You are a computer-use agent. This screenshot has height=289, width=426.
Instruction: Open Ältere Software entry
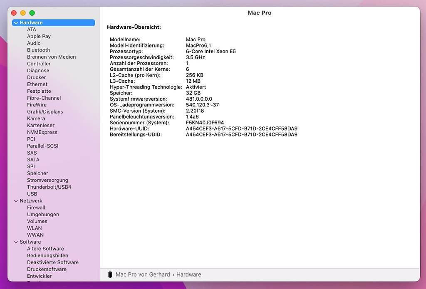click(45, 249)
